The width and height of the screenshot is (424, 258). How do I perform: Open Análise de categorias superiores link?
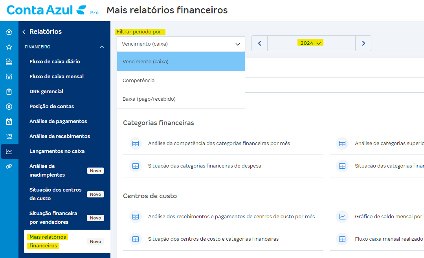(x=389, y=144)
